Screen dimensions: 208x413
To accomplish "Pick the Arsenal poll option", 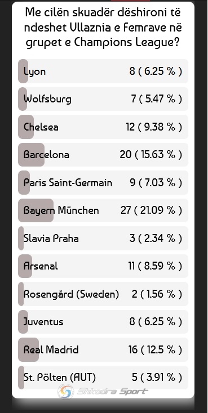I will tap(103, 266).
